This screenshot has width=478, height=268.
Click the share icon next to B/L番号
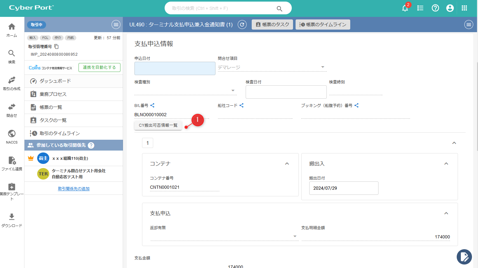pyautogui.click(x=152, y=105)
